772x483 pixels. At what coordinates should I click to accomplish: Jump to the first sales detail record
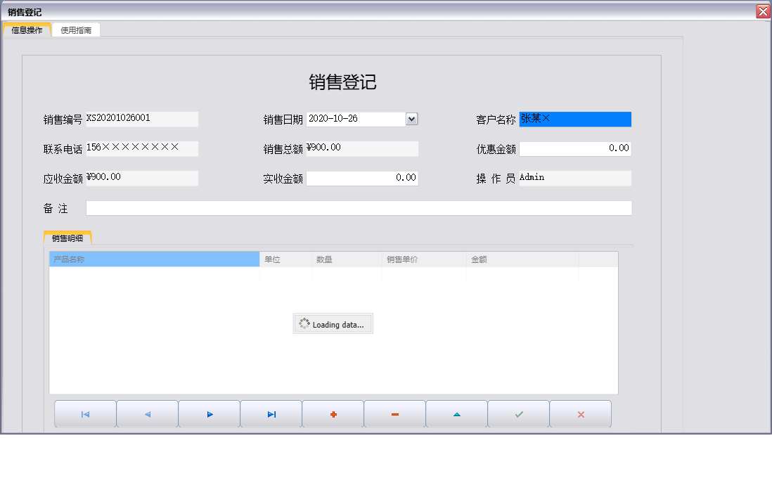84,414
